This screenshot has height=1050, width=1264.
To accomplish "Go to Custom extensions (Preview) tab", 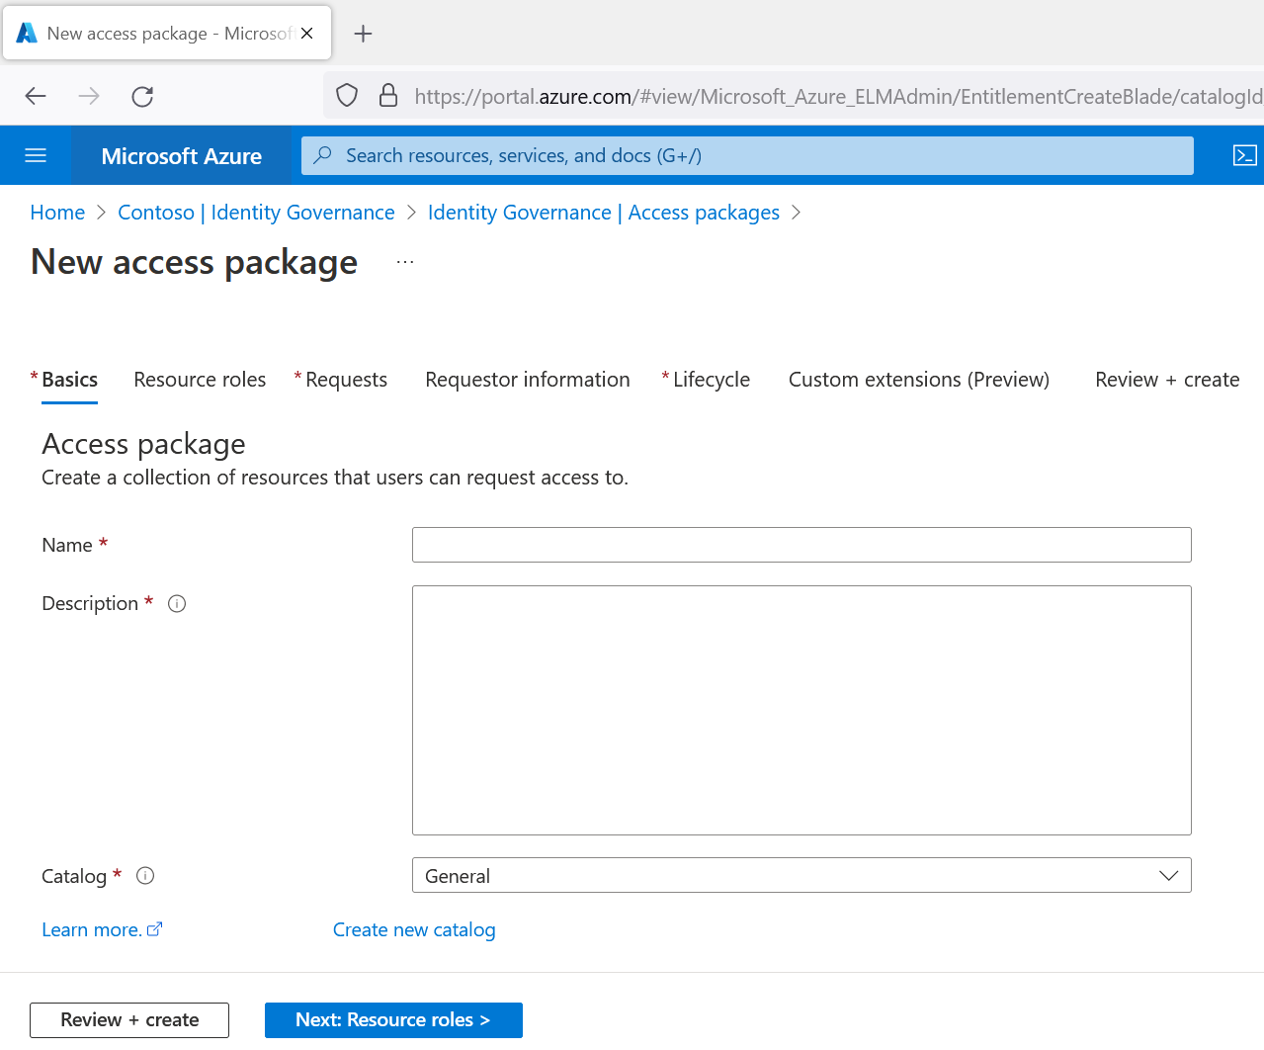I will (x=918, y=380).
